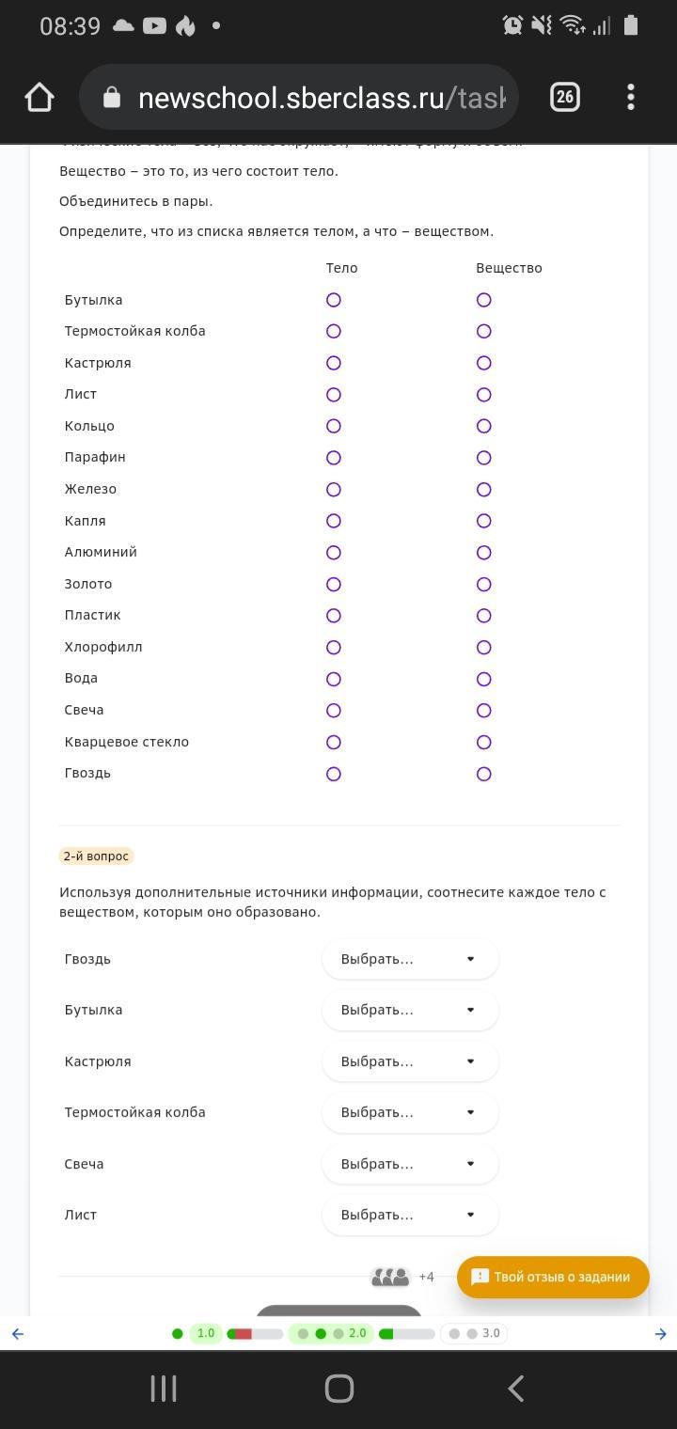Viewport: 677px width, 1429px height.
Task: Click the red-green progress bar segment
Action: point(255,1333)
